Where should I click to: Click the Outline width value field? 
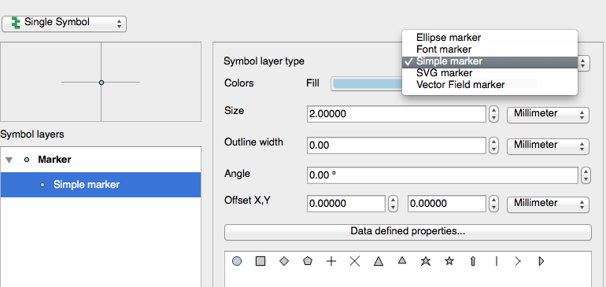coord(397,145)
